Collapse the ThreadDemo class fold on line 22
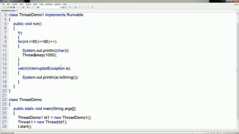 tap(8, 100)
